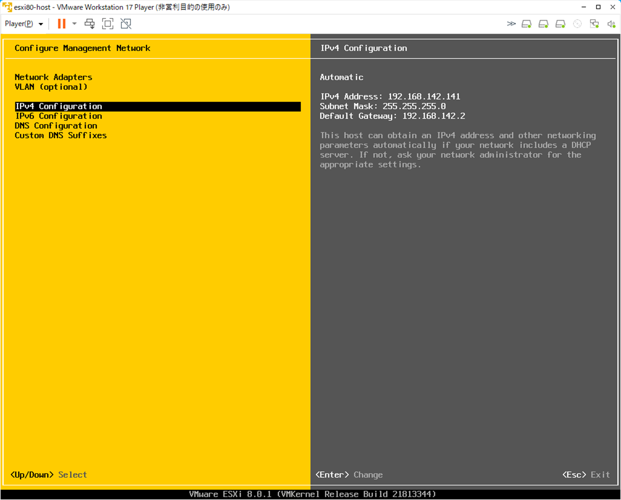621x500 pixels.
Task: Select VLAN (optional) menu entry
Action: 51,87
